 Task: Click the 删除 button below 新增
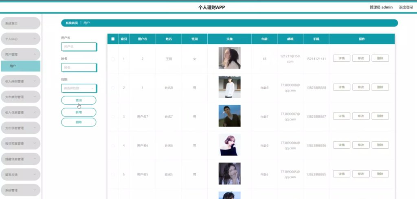coord(79,122)
